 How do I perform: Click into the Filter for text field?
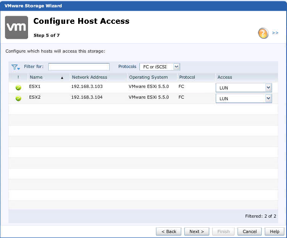point(79,67)
